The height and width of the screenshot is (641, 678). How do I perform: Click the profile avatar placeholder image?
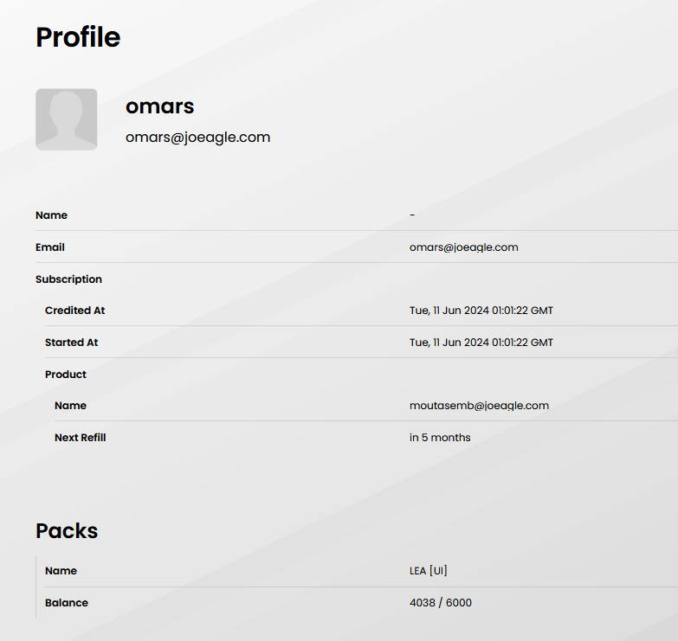(66, 119)
